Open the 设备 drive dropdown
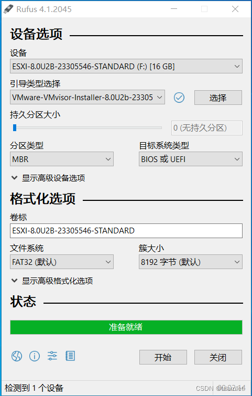The image size is (252, 396). click(x=126, y=67)
